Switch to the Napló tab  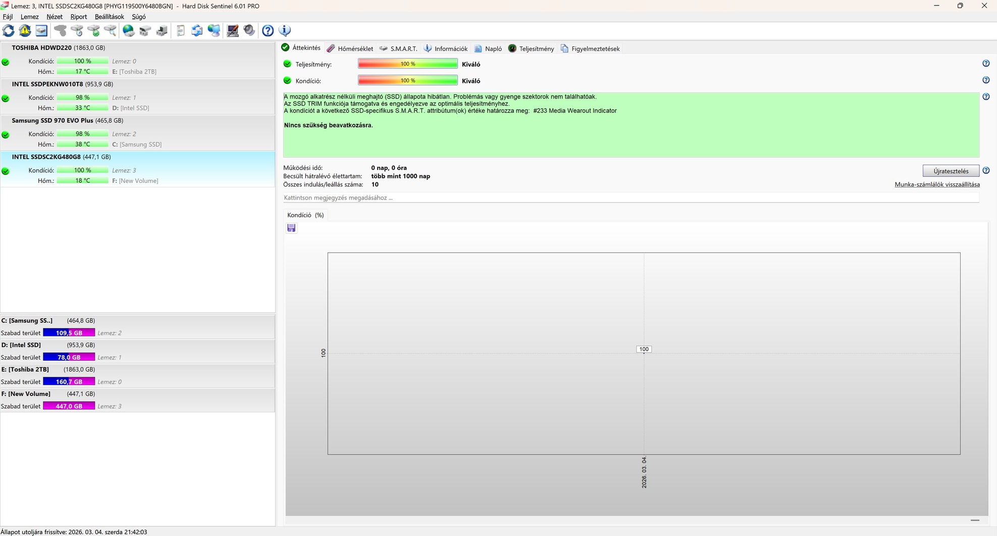pos(488,48)
